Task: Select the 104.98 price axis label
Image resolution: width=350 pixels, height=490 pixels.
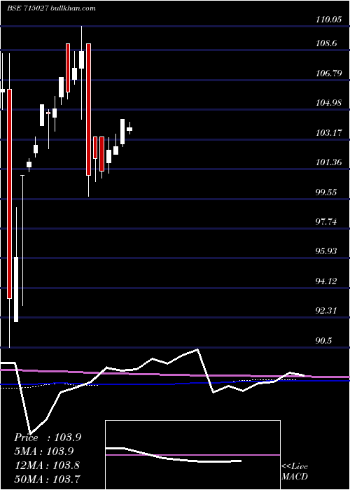Action: [x=329, y=103]
